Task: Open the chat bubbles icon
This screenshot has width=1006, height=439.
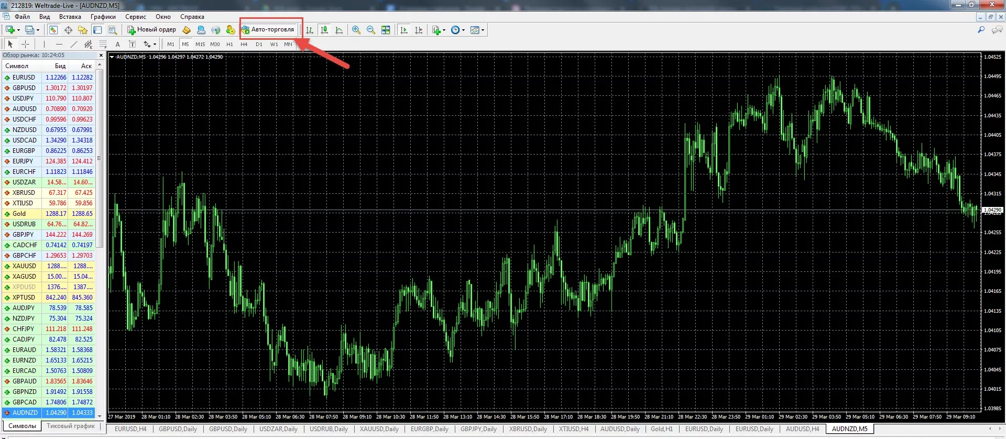Action: pyautogui.click(x=997, y=30)
